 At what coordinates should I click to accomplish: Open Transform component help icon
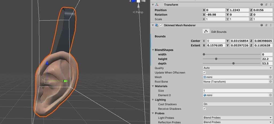pyautogui.click(x=262, y=5)
